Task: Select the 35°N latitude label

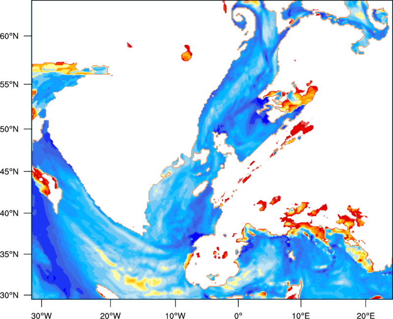Action: tap(9, 254)
